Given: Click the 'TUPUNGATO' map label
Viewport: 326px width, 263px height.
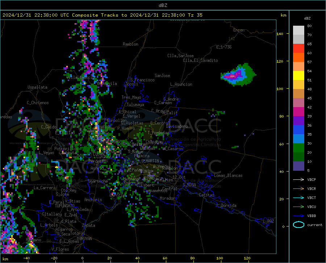Looking at the screenshot, I should [x=65, y=206].
